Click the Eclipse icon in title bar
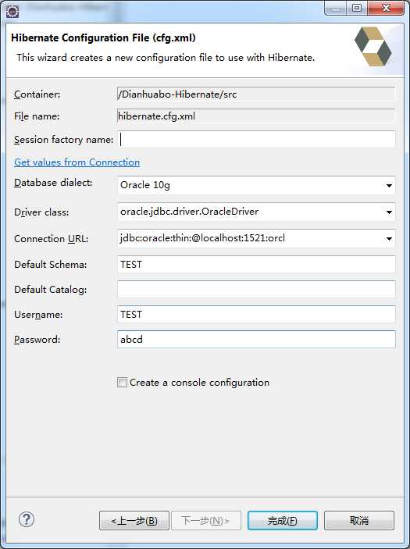Screen dimensions: 410x549 point(12,12)
